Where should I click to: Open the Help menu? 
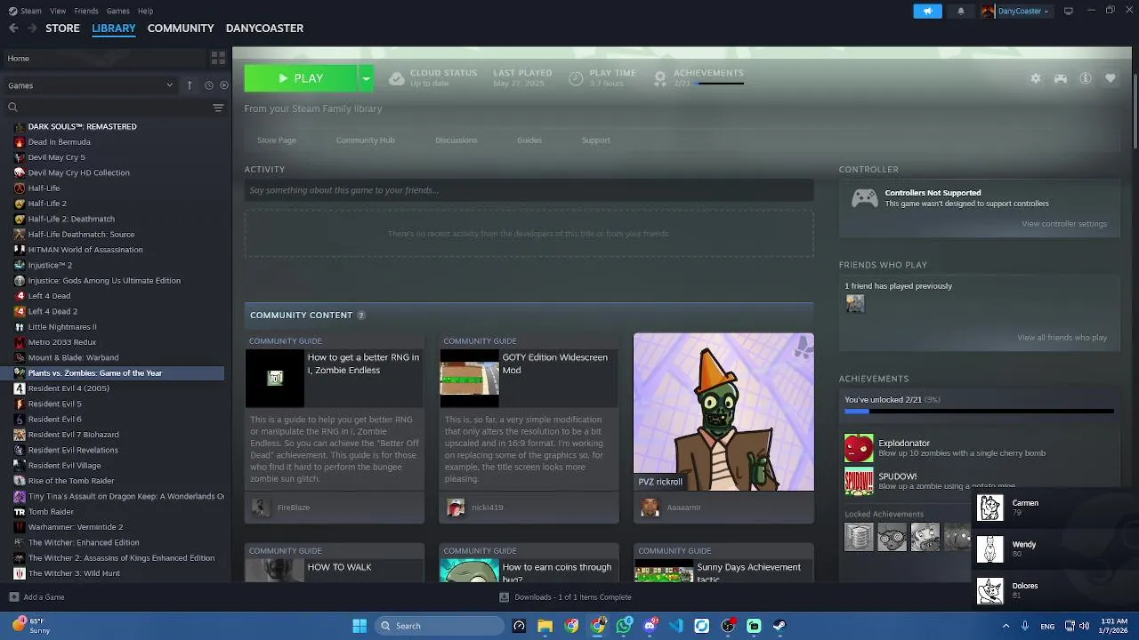coord(145,11)
